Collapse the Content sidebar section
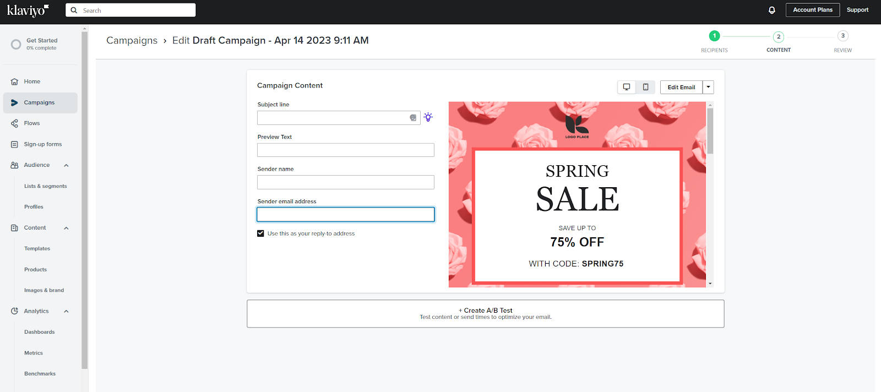This screenshot has width=881, height=392. coord(66,228)
